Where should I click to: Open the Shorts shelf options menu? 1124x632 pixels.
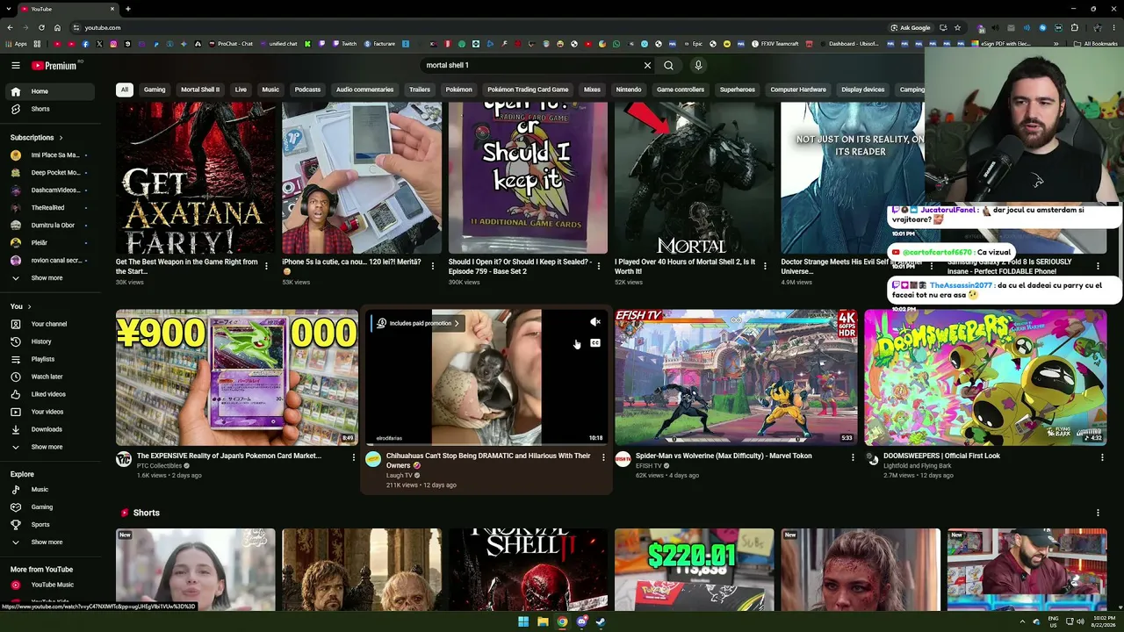pos(1098,513)
